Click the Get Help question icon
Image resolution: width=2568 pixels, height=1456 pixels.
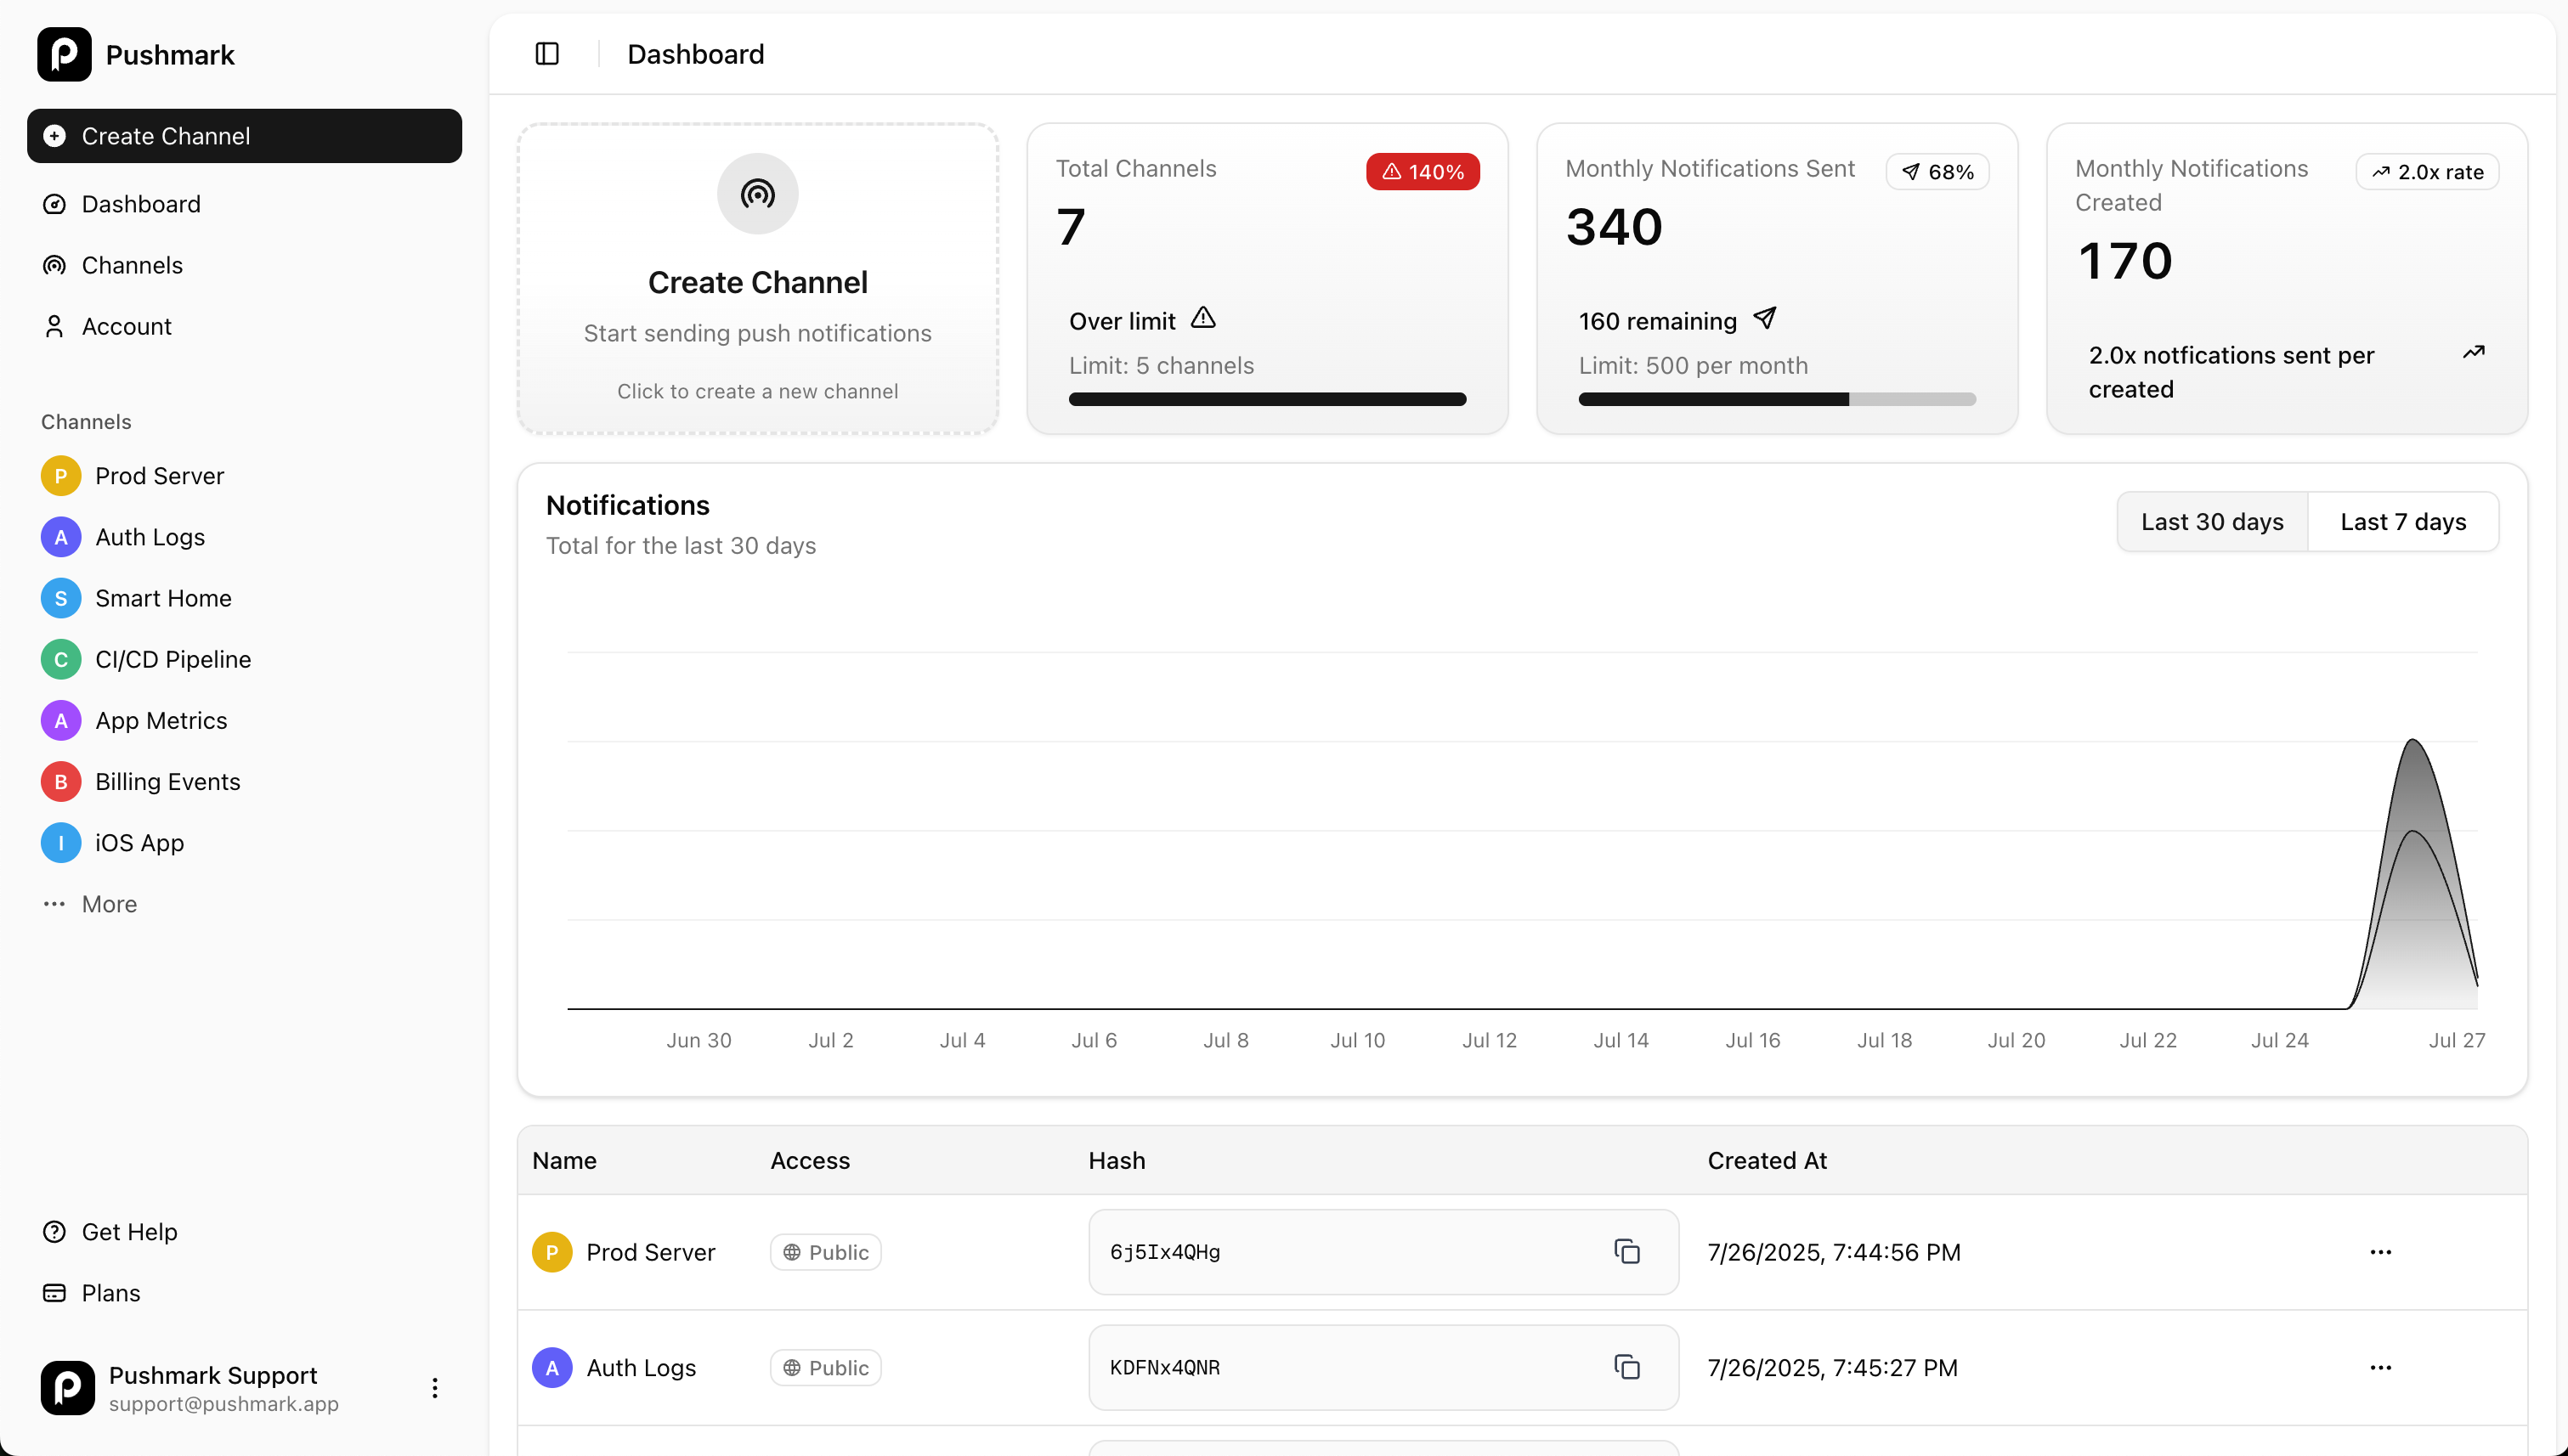pyautogui.click(x=54, y=1231)
